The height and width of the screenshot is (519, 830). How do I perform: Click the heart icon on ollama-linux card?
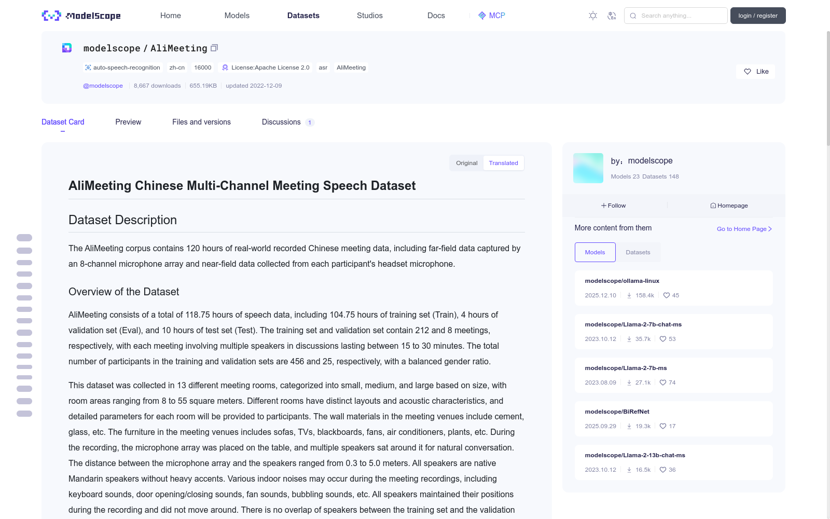pos(667,295)
